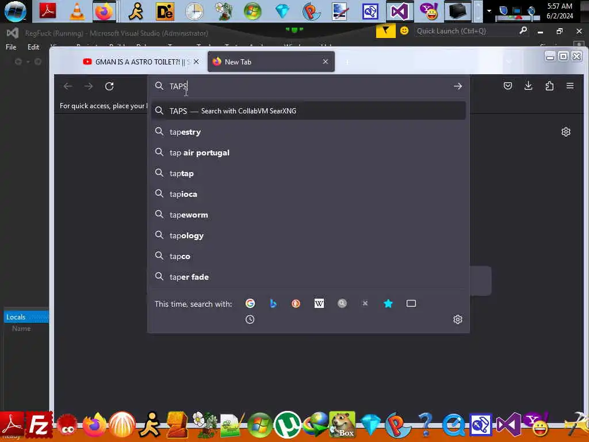Search with DuckDuckGo this time
This screenshot has width=589, height=442.
click(296, 303)
